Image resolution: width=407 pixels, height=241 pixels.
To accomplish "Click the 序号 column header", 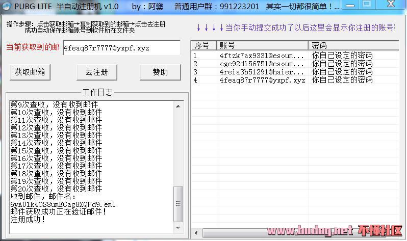I will (x=204, y=45).
